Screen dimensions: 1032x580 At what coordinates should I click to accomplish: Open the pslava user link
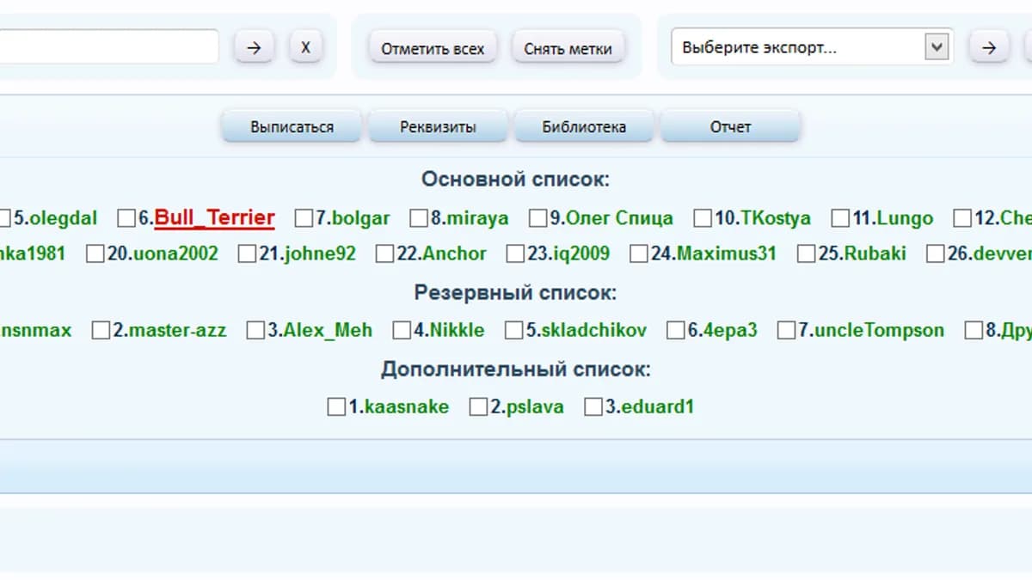coord(535,407)
